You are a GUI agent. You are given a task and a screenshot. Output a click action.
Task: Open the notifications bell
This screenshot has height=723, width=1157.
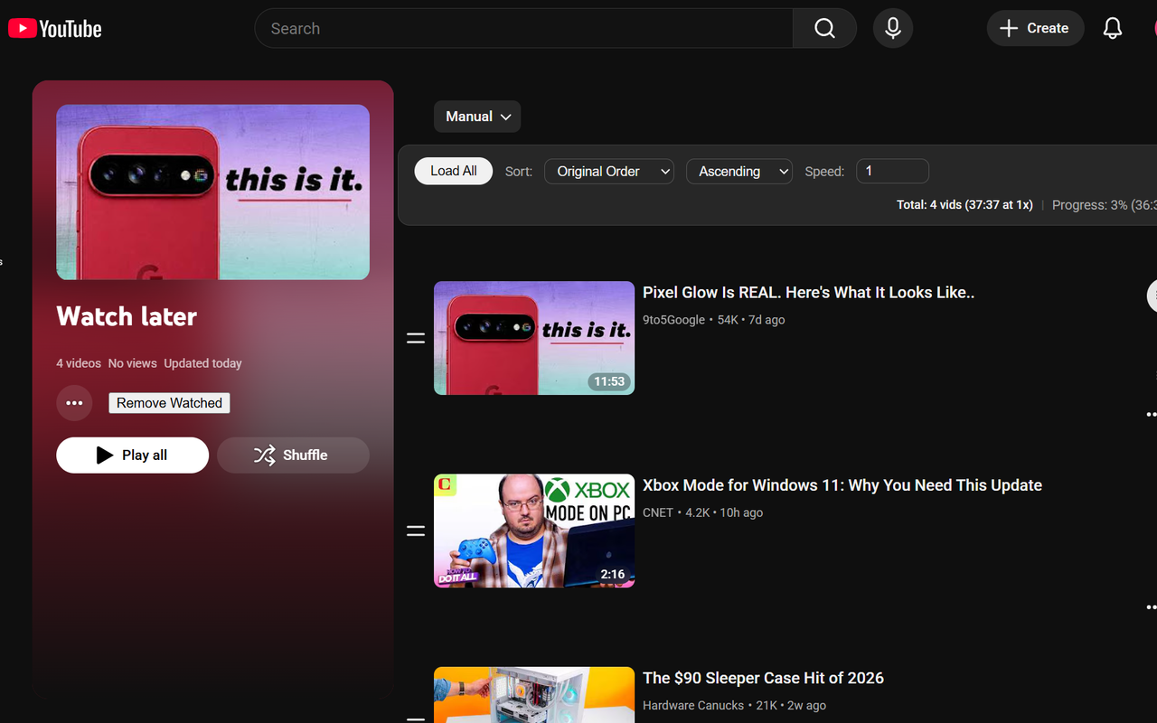(1113, 28)
